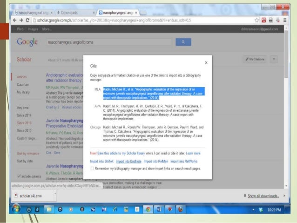Open the file explorer folder in the taskbar
297x223 pixels.
(49, 209)
